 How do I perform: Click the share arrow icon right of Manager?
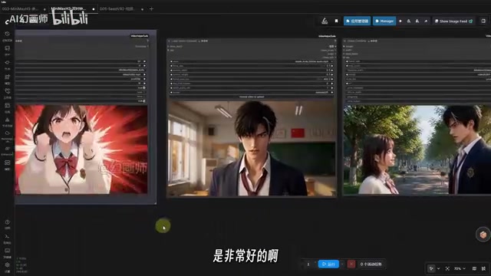click(426, 21)
